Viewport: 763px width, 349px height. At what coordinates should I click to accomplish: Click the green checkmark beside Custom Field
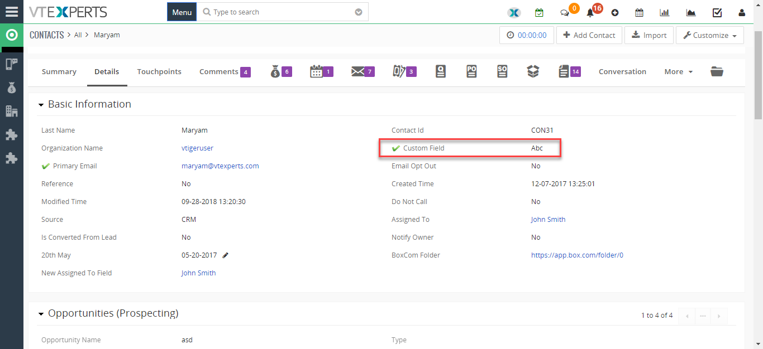(x=396, y=148)
